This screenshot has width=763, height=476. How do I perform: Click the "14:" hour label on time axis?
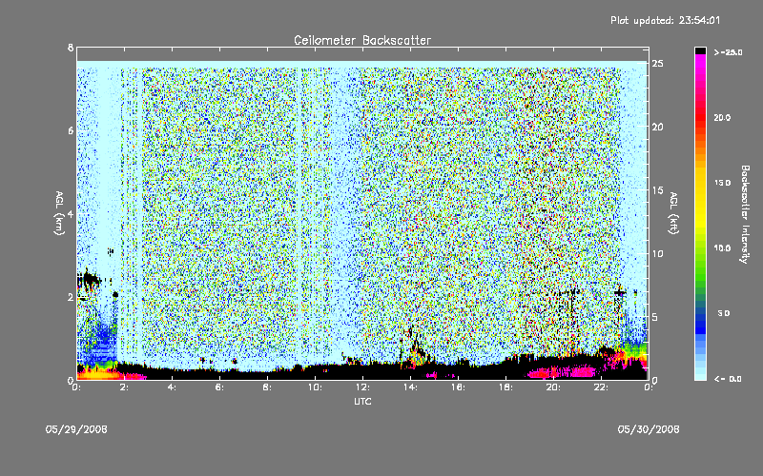click(410, 387)
